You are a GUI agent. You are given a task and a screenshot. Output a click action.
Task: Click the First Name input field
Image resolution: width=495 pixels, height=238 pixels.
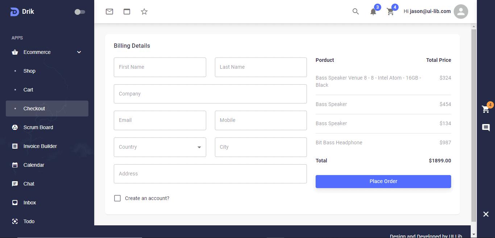(160, 67)
